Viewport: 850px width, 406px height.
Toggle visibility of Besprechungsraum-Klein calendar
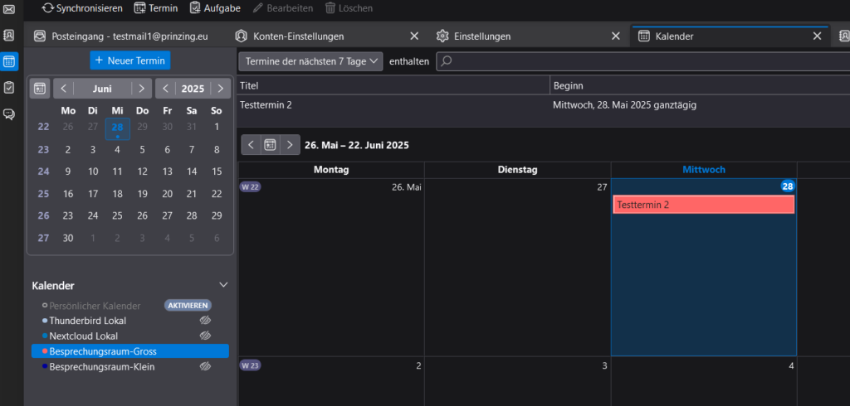(205, 367)
